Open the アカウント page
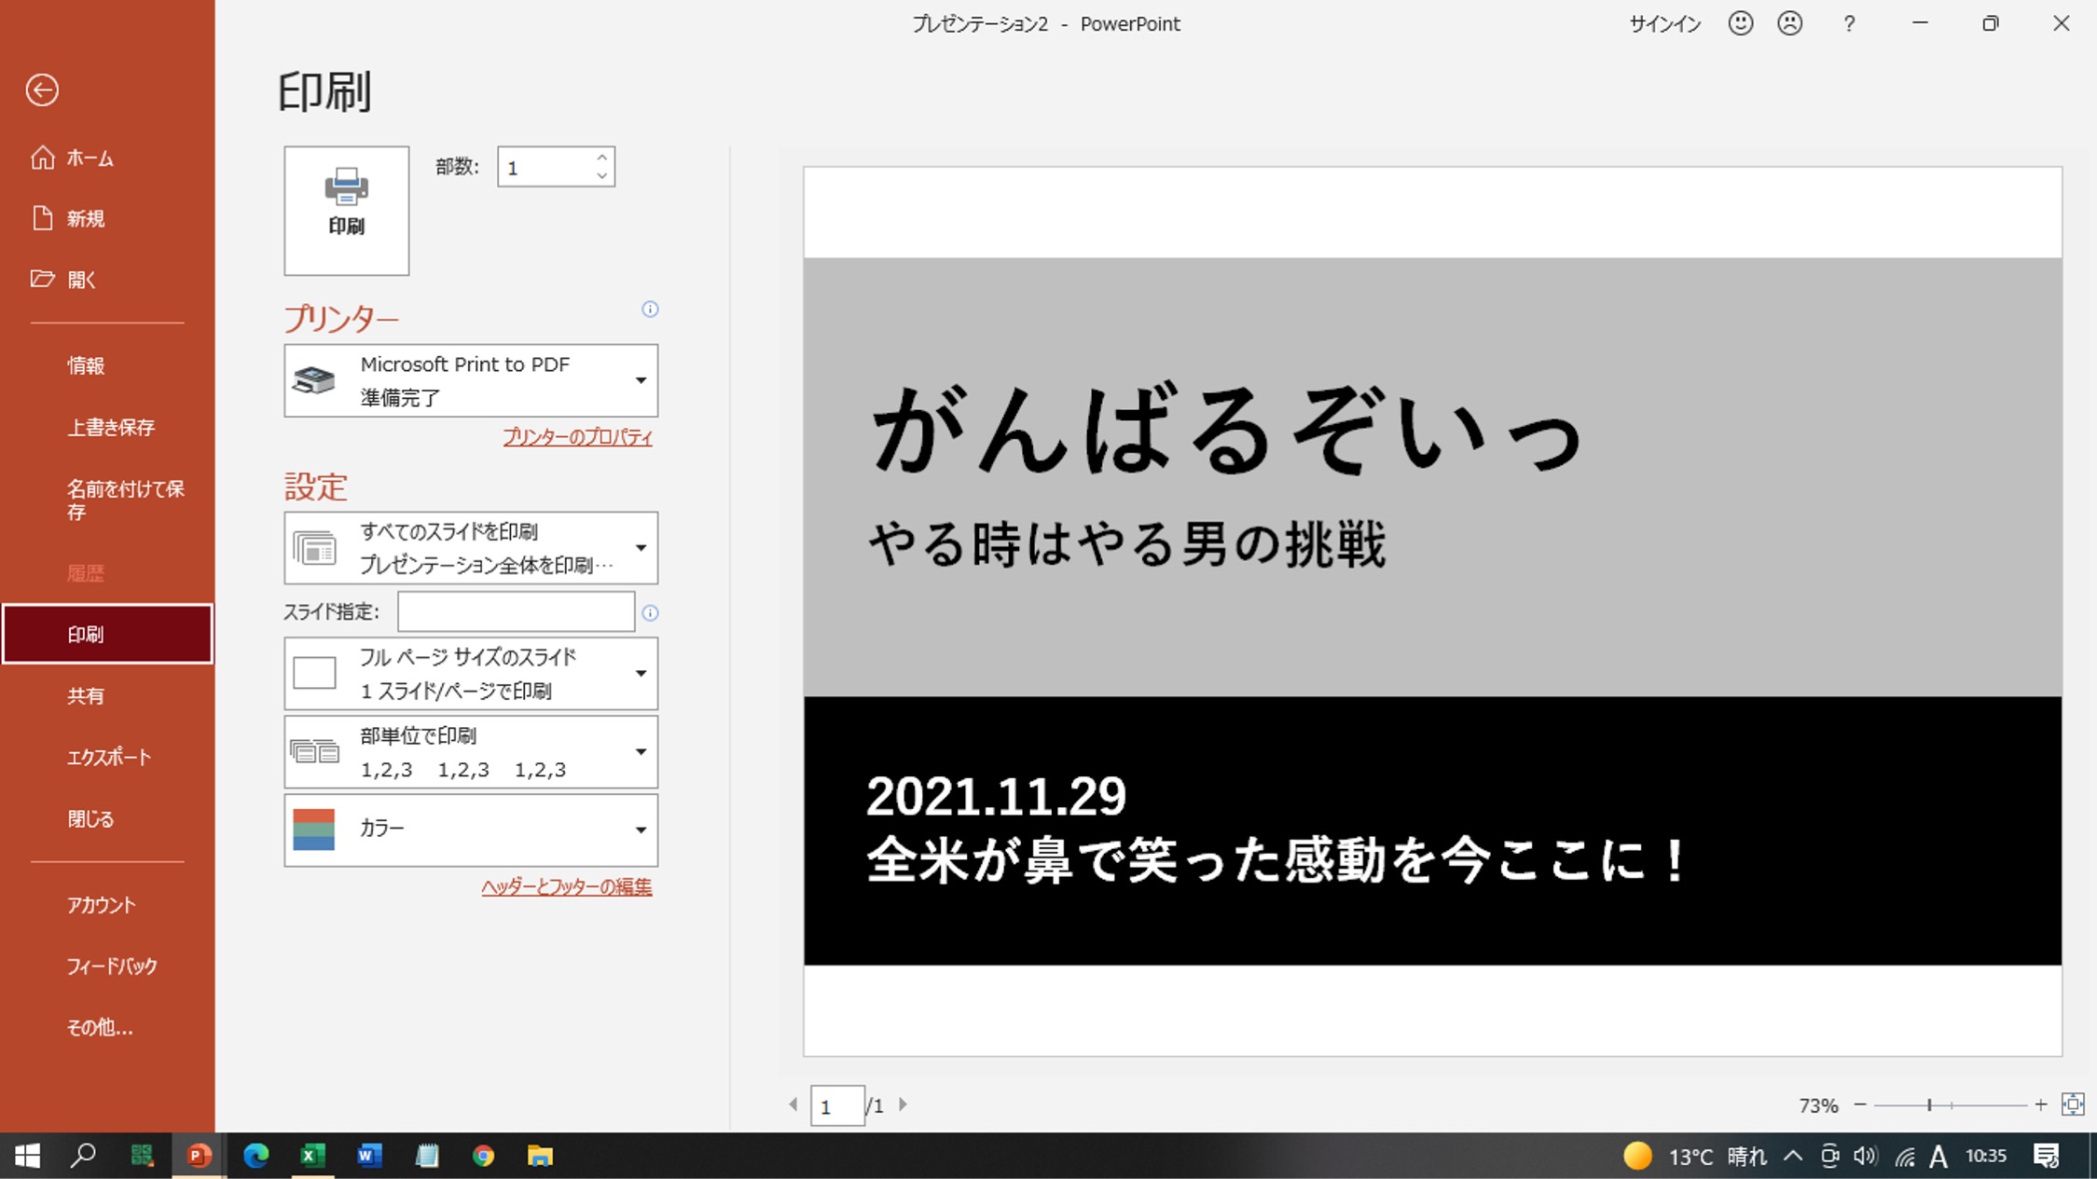Screen dimensions: 2097x1179 (x=107, y=905)
